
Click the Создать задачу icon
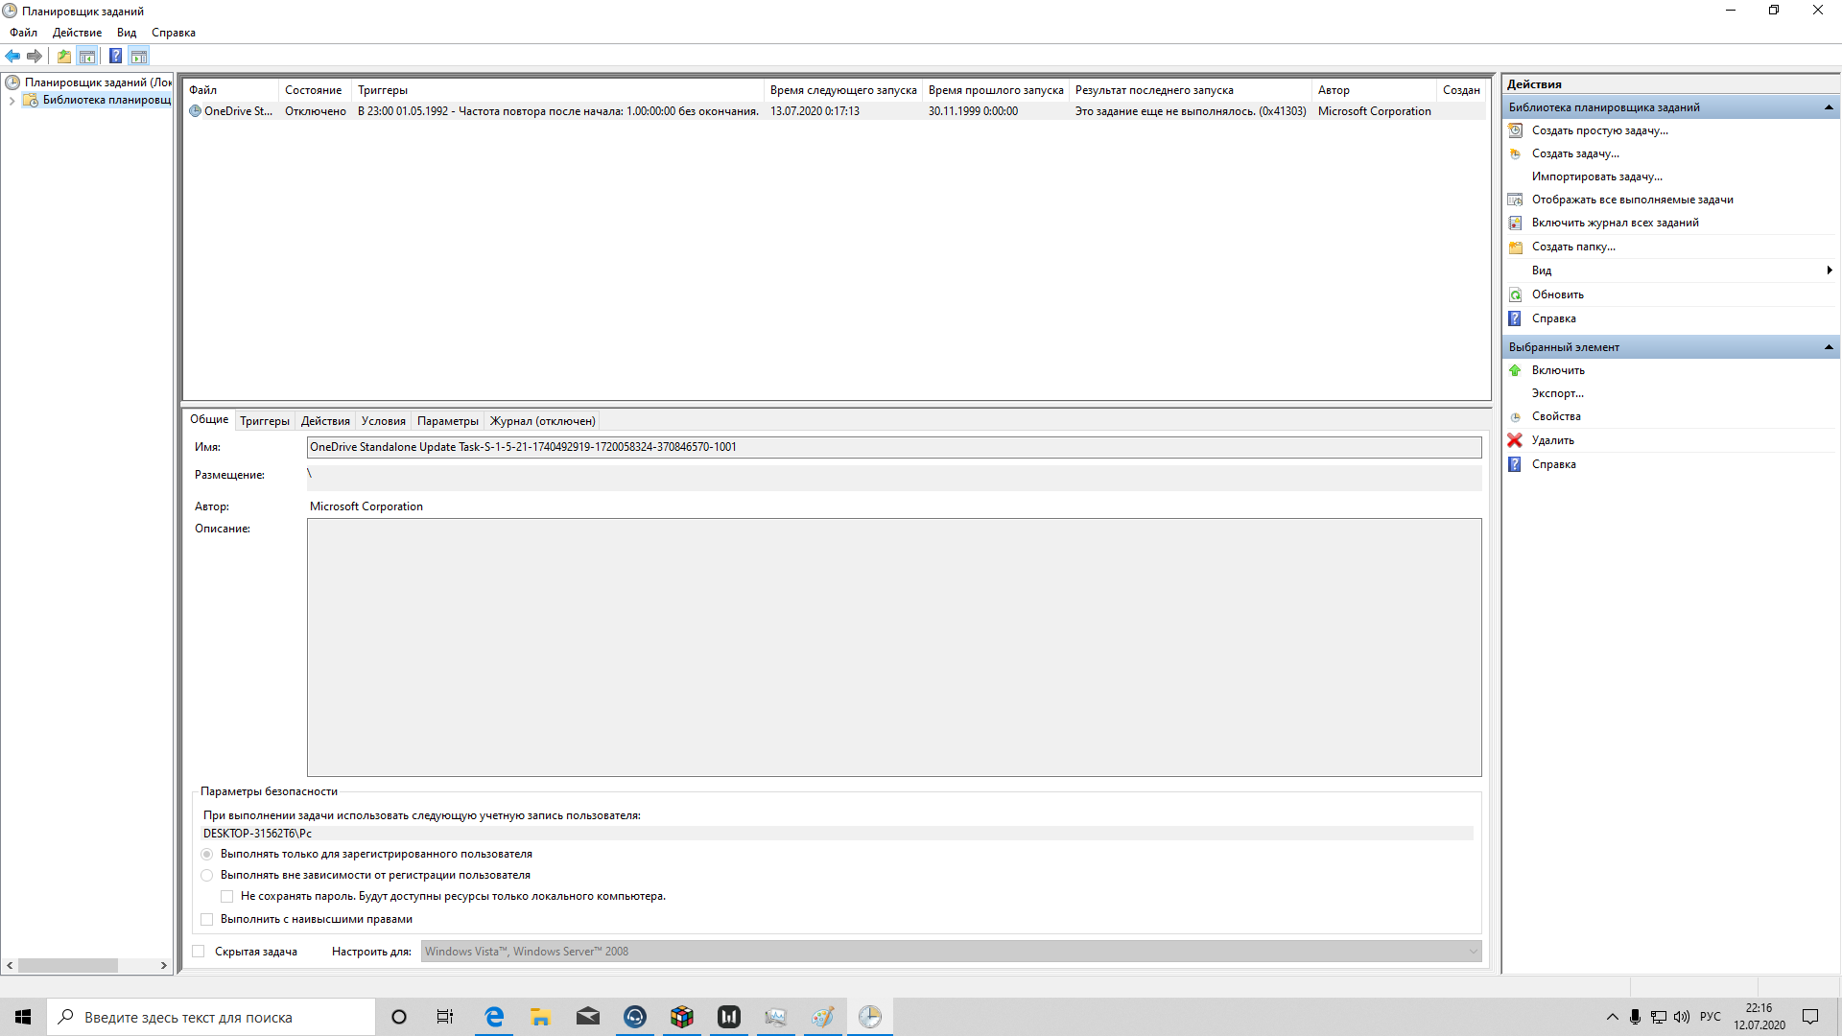pos(1515,153)
